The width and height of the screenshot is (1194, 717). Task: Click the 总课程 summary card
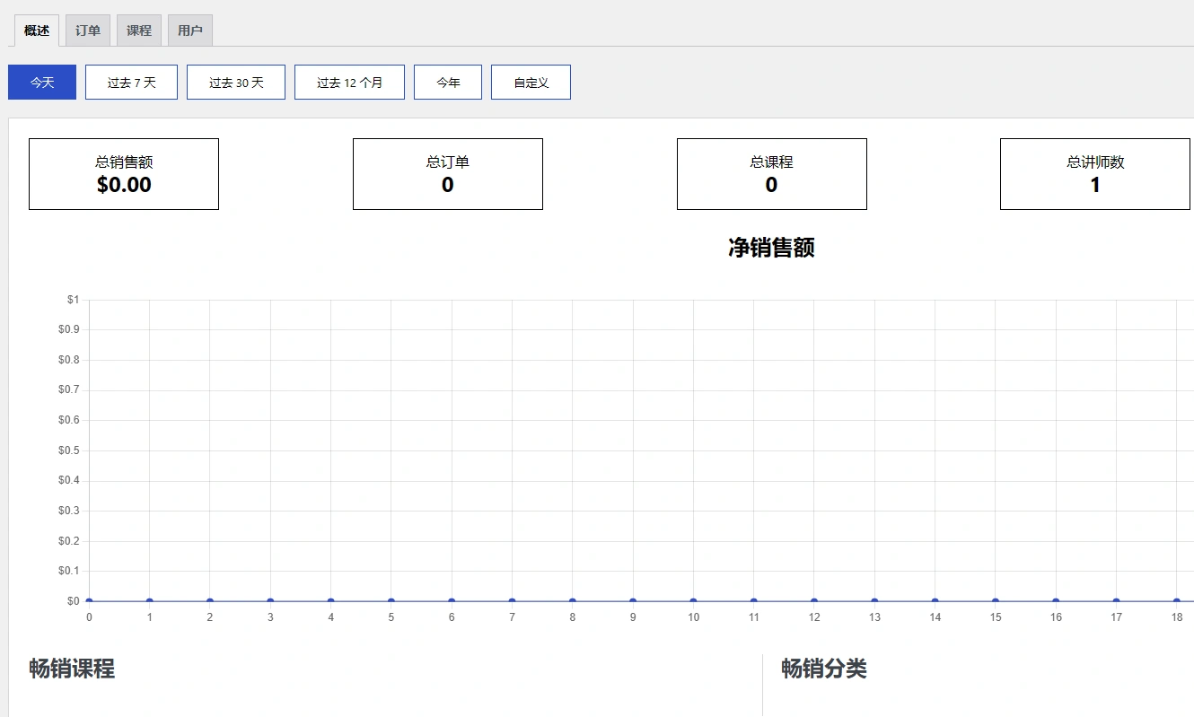tap(771, 174)
